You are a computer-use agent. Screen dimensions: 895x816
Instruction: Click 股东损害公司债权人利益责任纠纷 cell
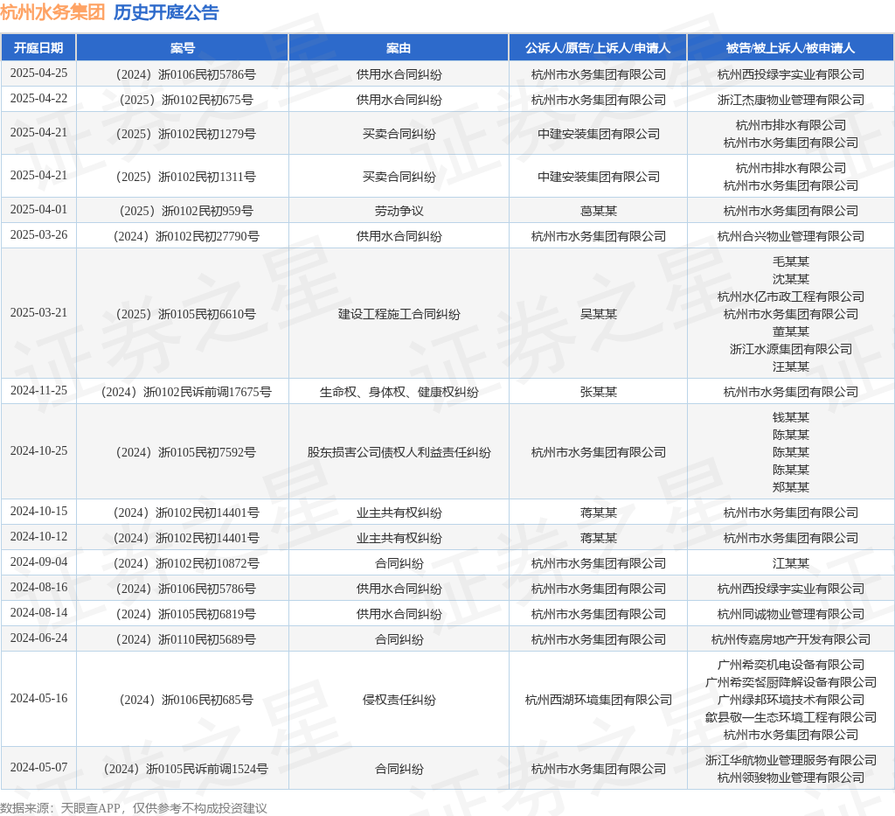point(399,453)
